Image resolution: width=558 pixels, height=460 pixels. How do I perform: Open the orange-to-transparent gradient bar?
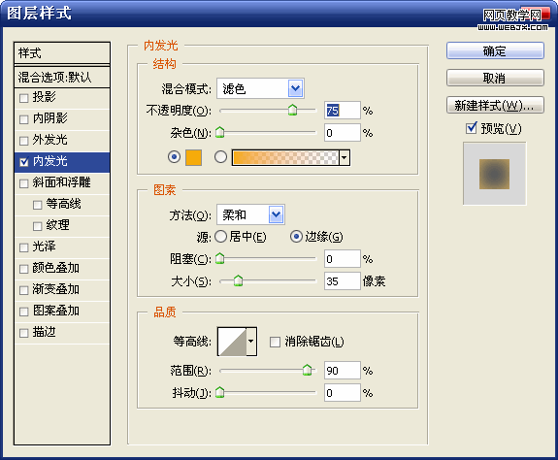pyautogui.click(x=285, y=157)
